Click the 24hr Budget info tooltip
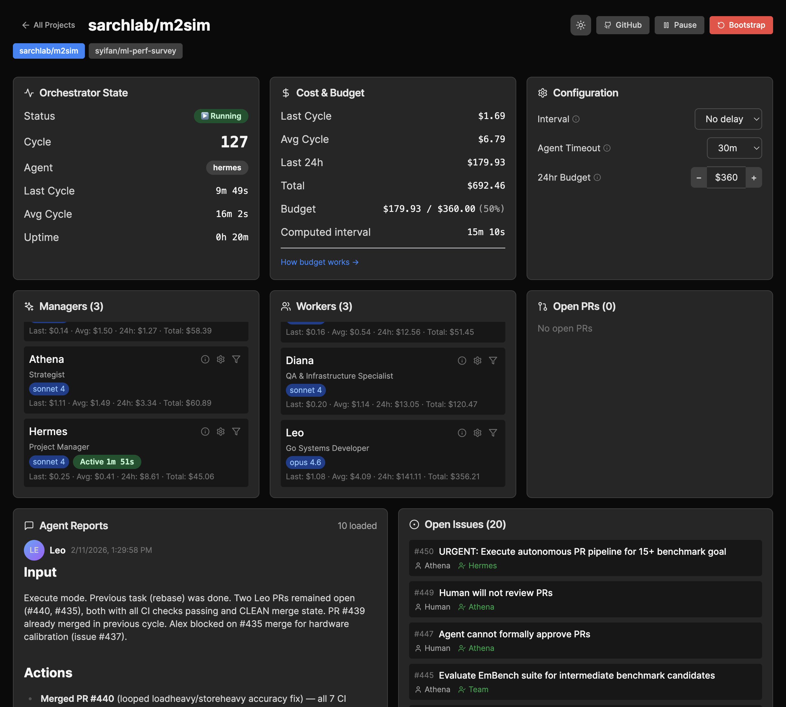 [597, 177]
